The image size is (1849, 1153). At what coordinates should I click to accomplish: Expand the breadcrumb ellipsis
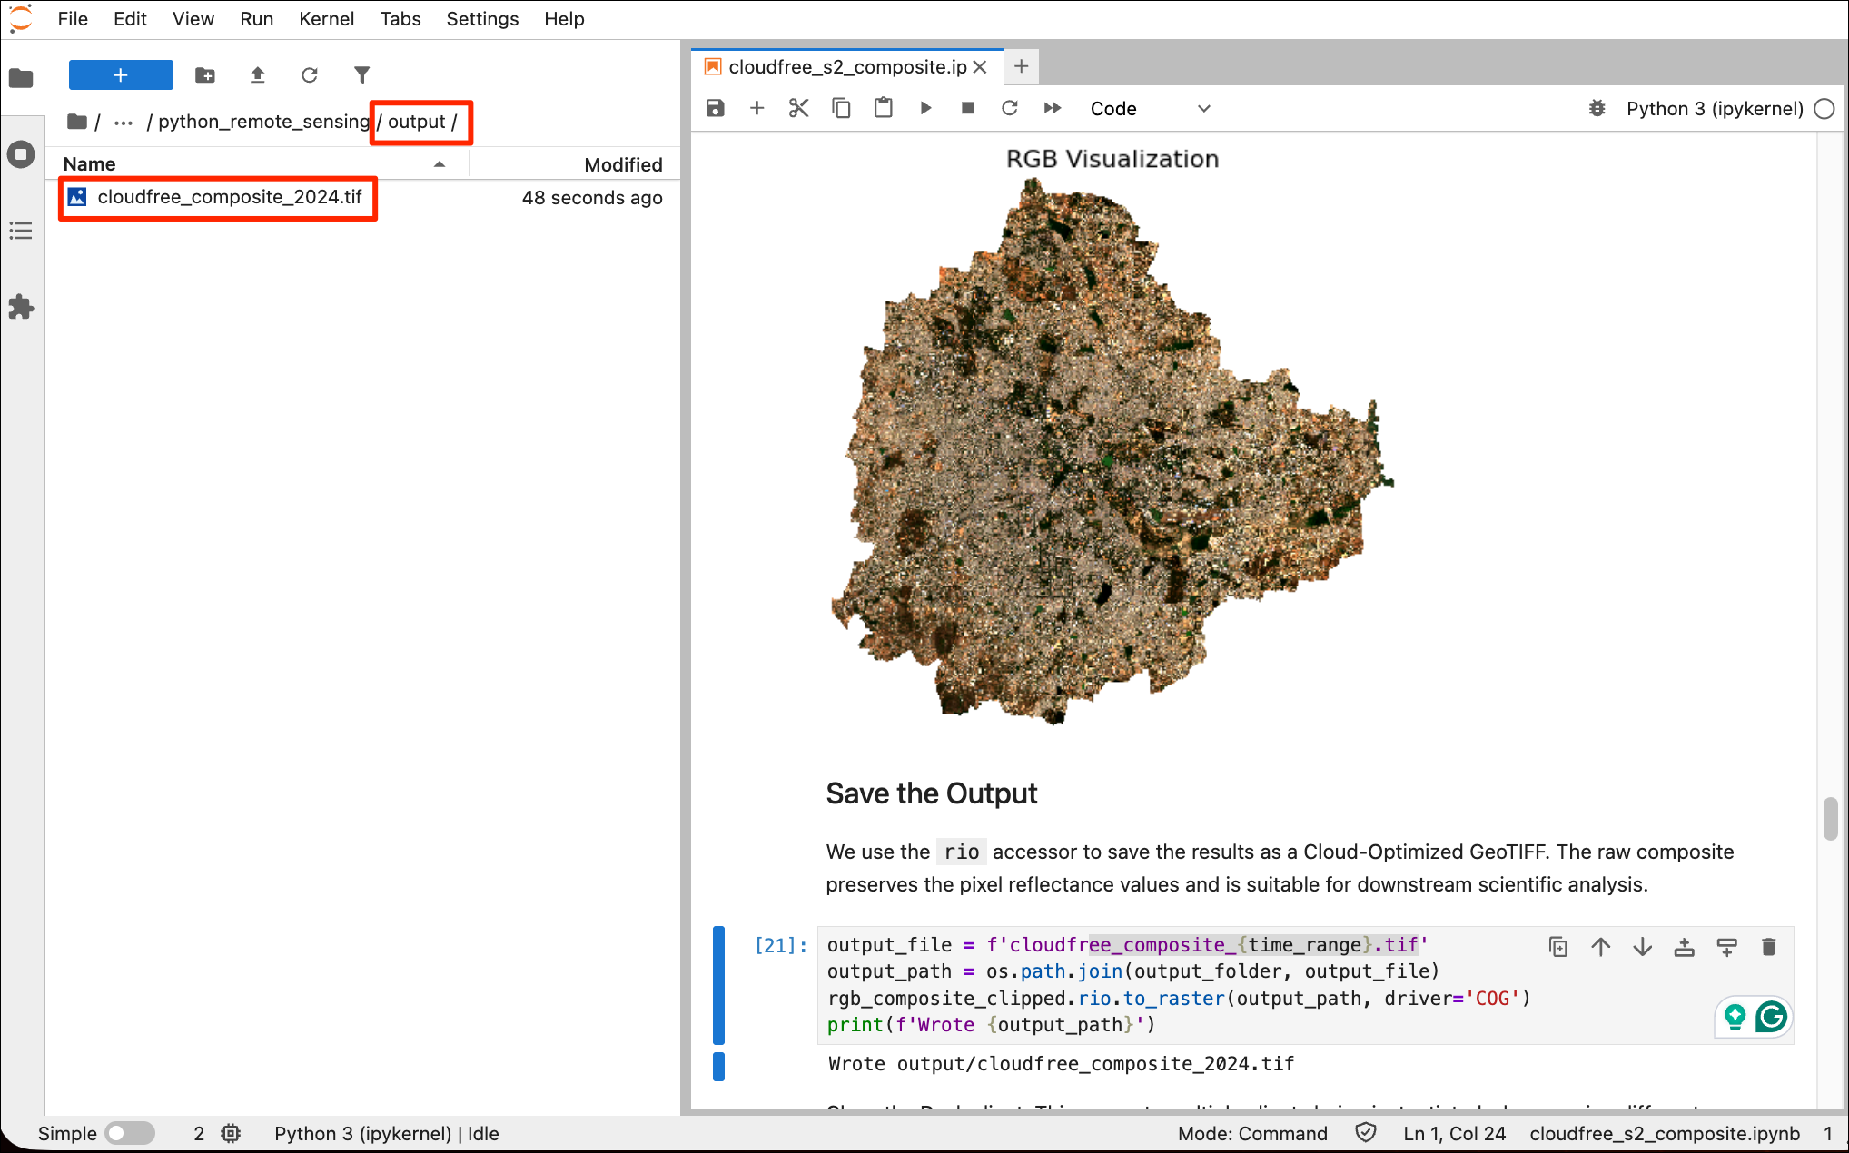pyautogui.click(x=124, y=122)
